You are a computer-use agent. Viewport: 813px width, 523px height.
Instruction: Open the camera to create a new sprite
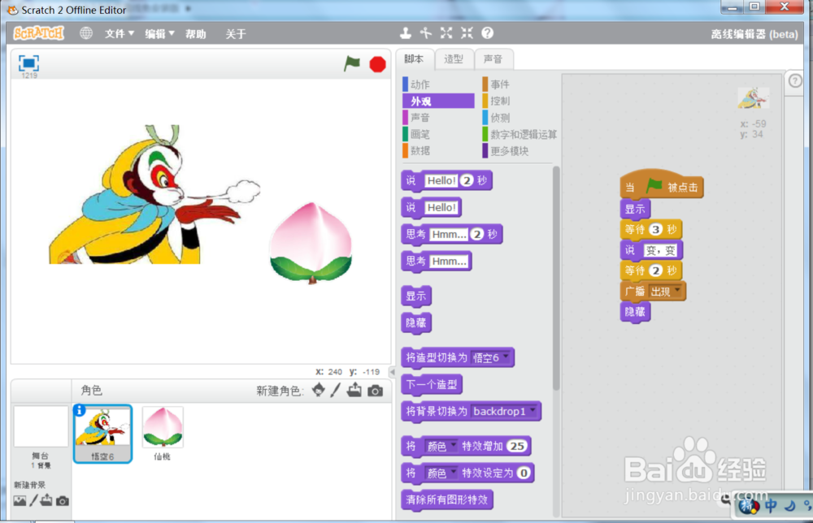pyautogui.click(x=375, y=390)
